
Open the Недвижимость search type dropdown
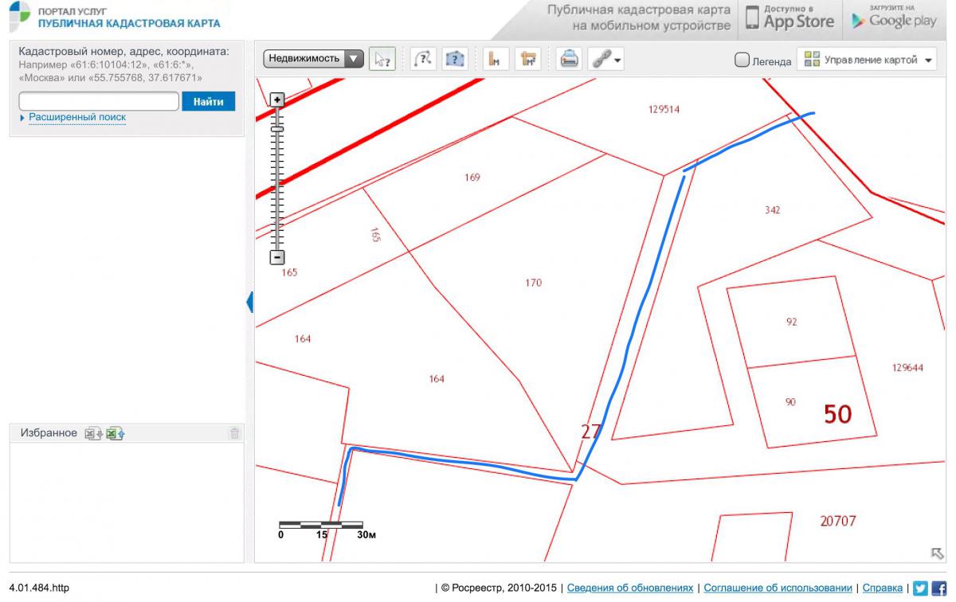click(x=314, y=58)
